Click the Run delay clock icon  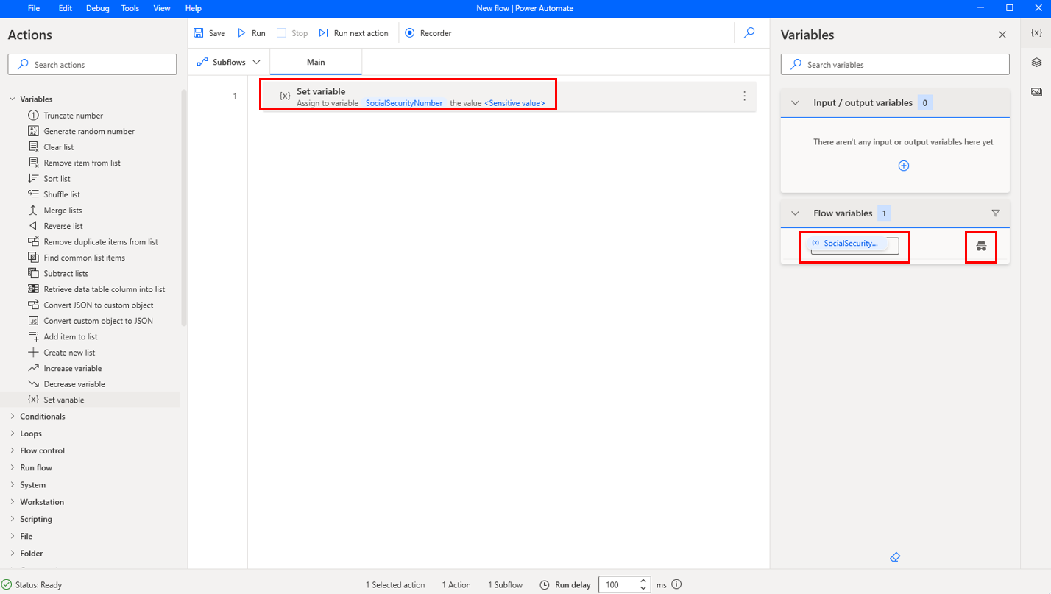(x=543, y=584)
